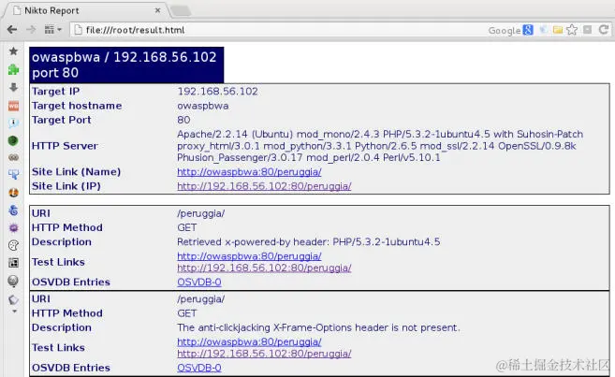Click the 'Target hostname' label

pos(77,106)
